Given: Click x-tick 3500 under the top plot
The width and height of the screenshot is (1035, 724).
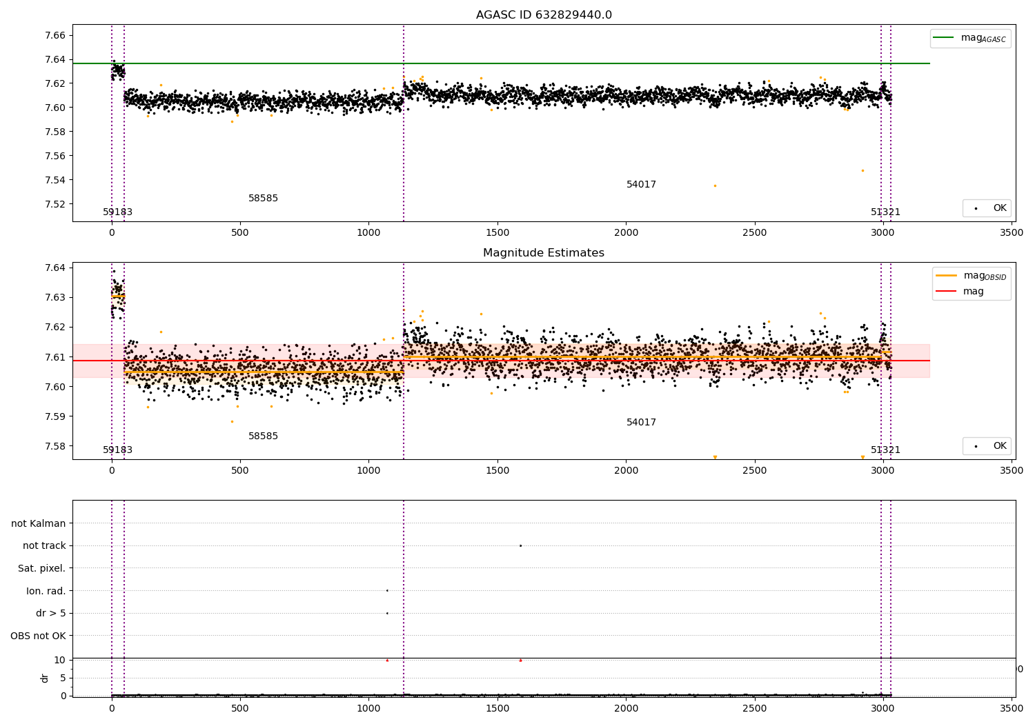Looking at the screenshot, I should tap(1012, 233).
